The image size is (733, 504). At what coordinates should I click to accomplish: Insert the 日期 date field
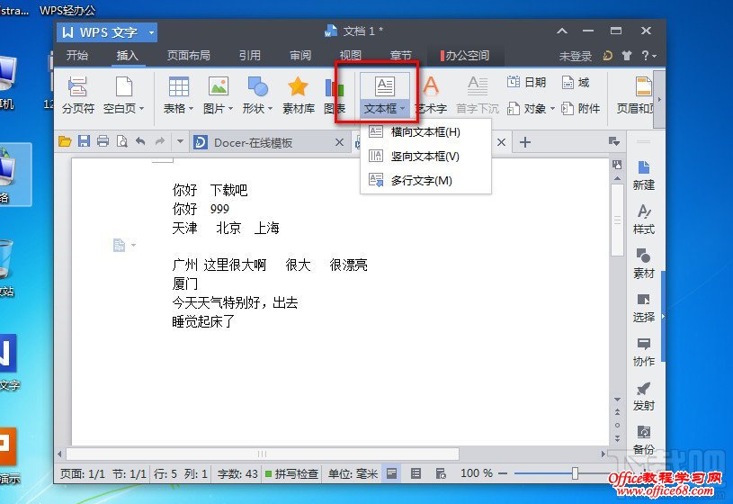[526, 82]
